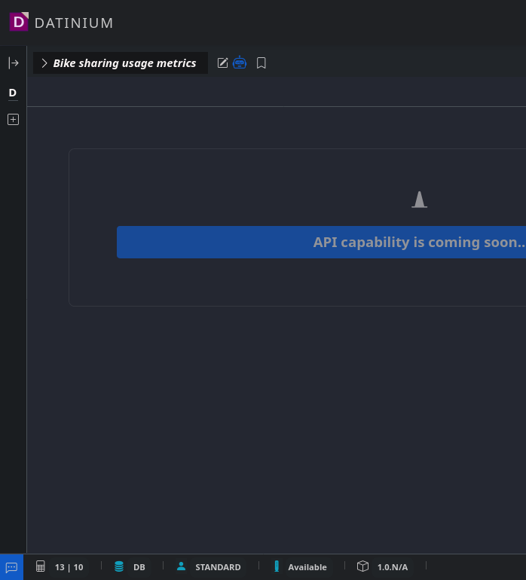Click the DB label in status bar
526x580 pixels.
click(139, 567)
